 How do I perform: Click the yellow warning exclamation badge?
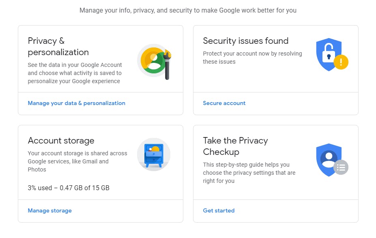341,62
